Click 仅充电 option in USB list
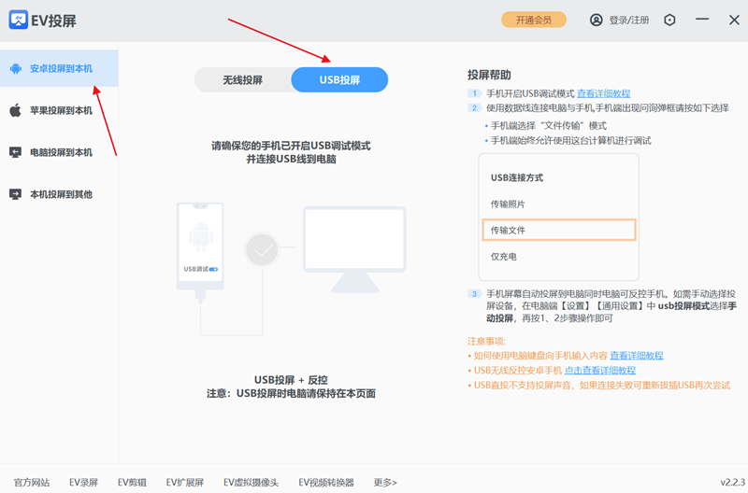 (x=504, y=257)
